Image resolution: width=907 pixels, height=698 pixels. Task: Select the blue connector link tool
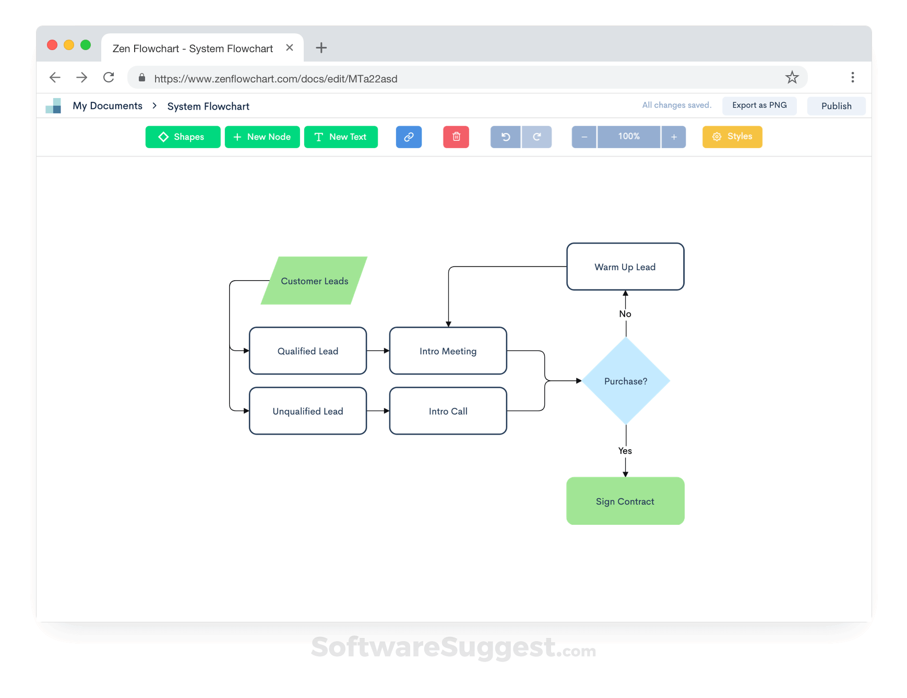click(x=409, y=137)
